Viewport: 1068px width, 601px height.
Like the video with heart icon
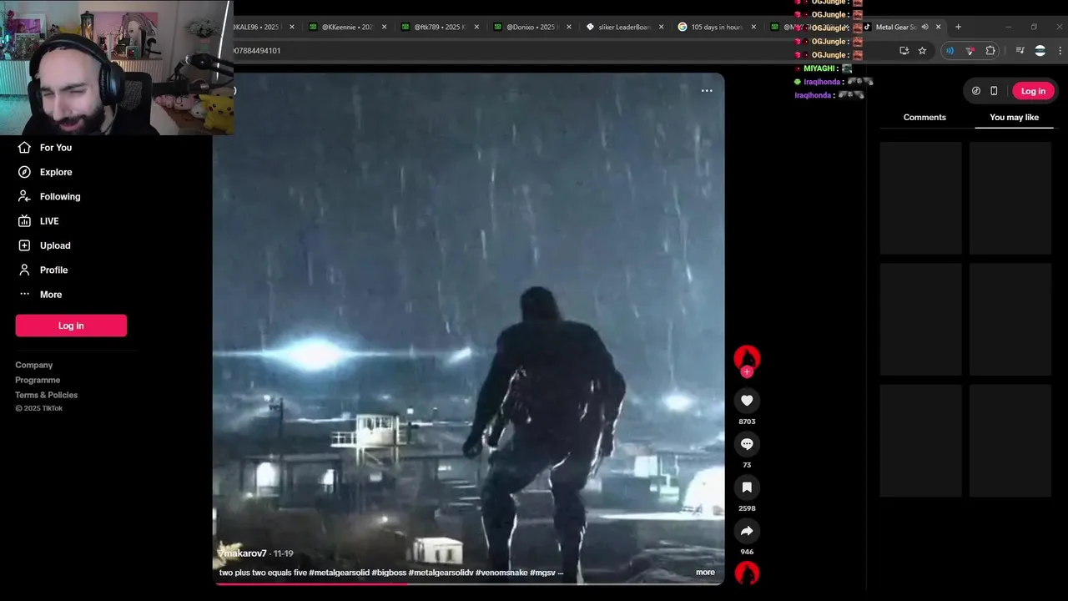pos(747,401)
